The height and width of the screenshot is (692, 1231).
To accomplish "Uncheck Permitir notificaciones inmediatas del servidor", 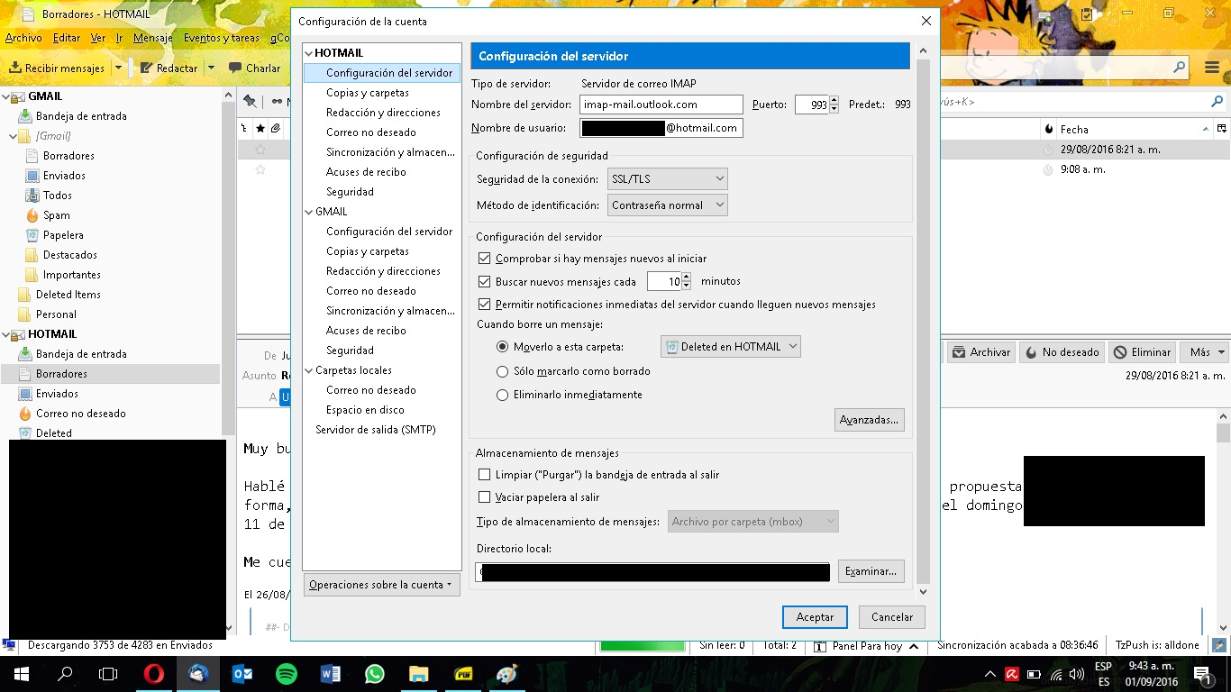I will [x=485, y=305].
